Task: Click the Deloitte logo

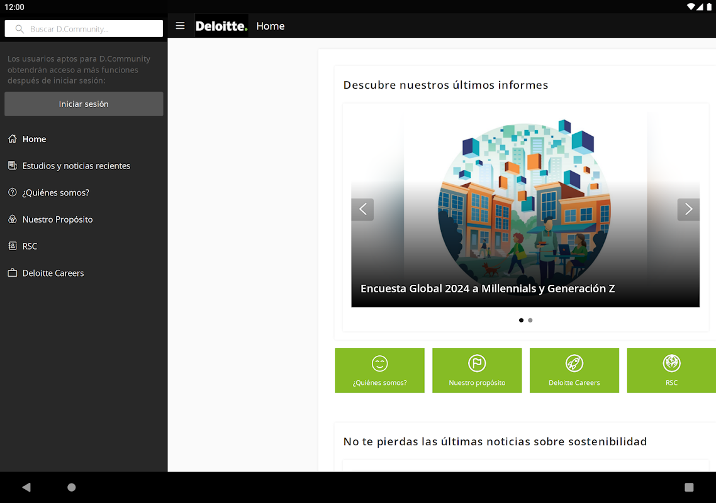Action: pos(221,26)
